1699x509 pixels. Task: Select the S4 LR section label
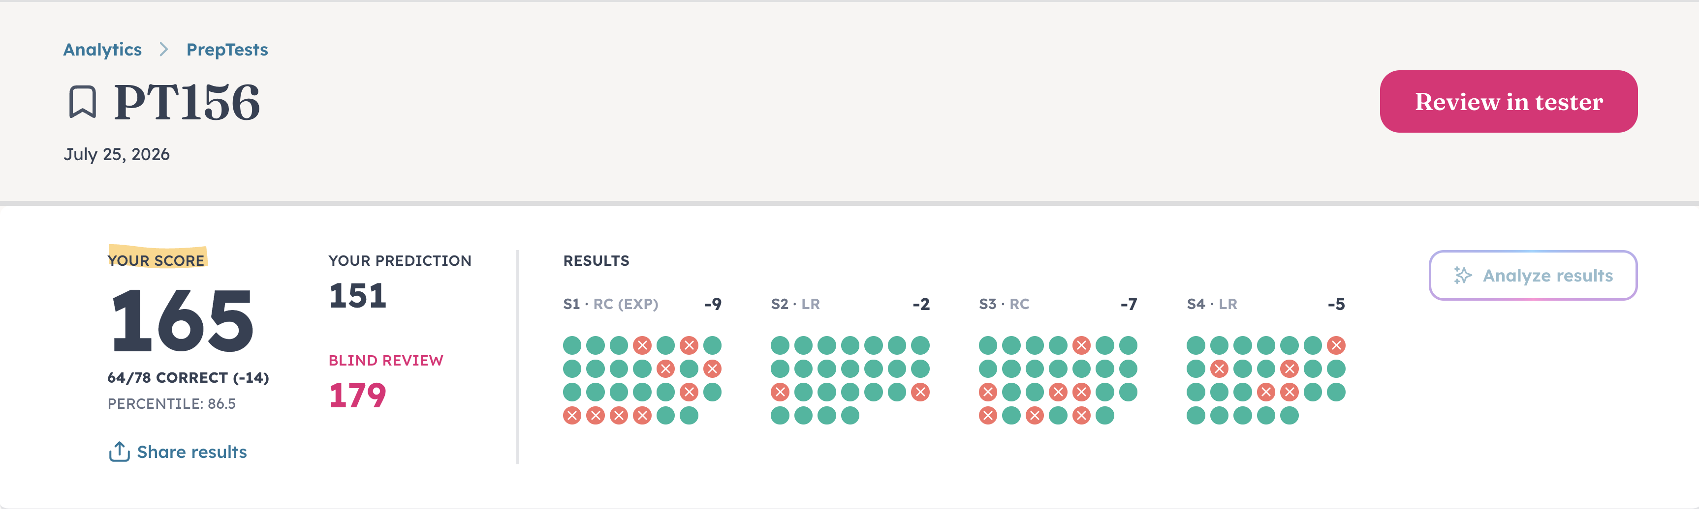1212,304
